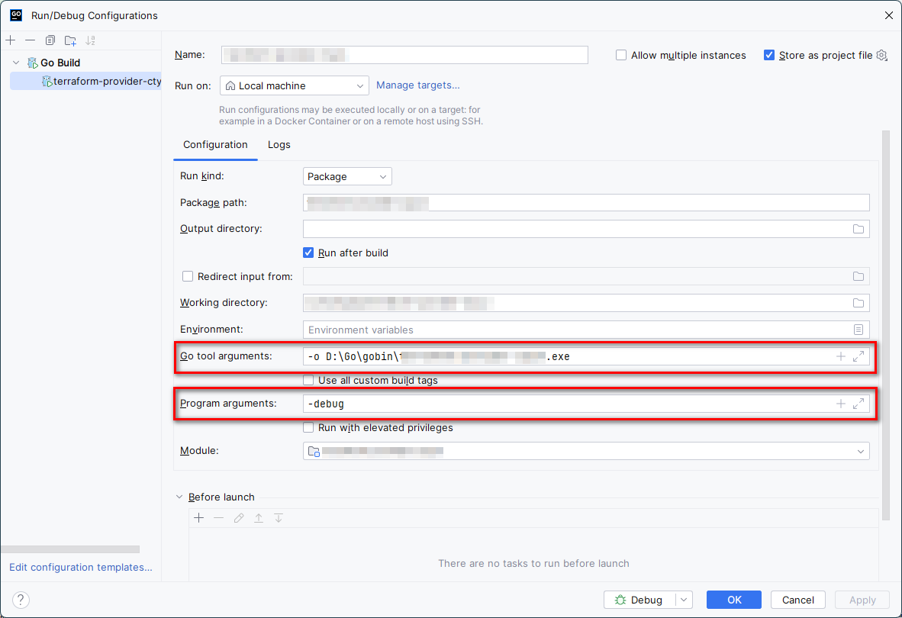Open the Module dropdown
Image resolution: width=902 pixels, height=618 pixels.
(x=586, y=451)
